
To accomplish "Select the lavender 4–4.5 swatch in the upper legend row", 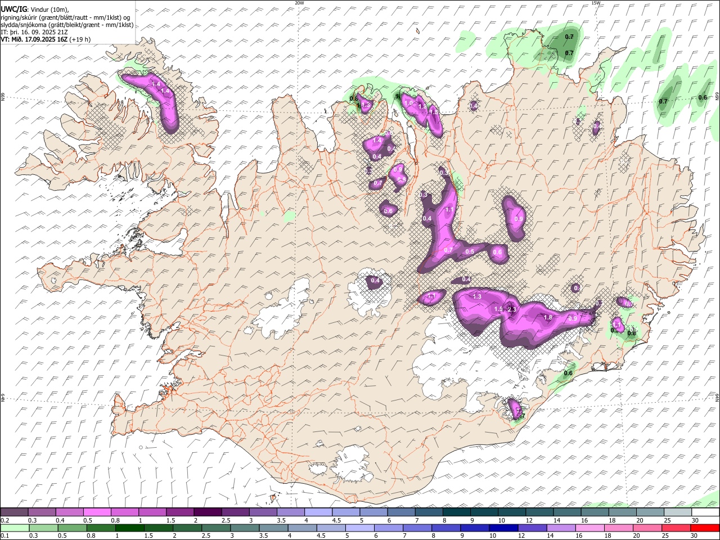I will (318, 512).
